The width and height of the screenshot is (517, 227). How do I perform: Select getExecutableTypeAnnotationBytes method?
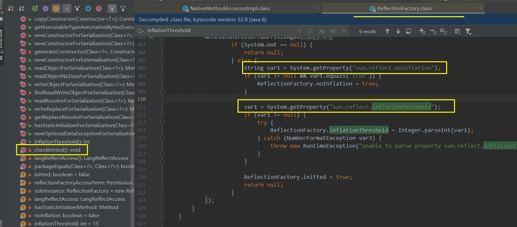coord(84,27)
